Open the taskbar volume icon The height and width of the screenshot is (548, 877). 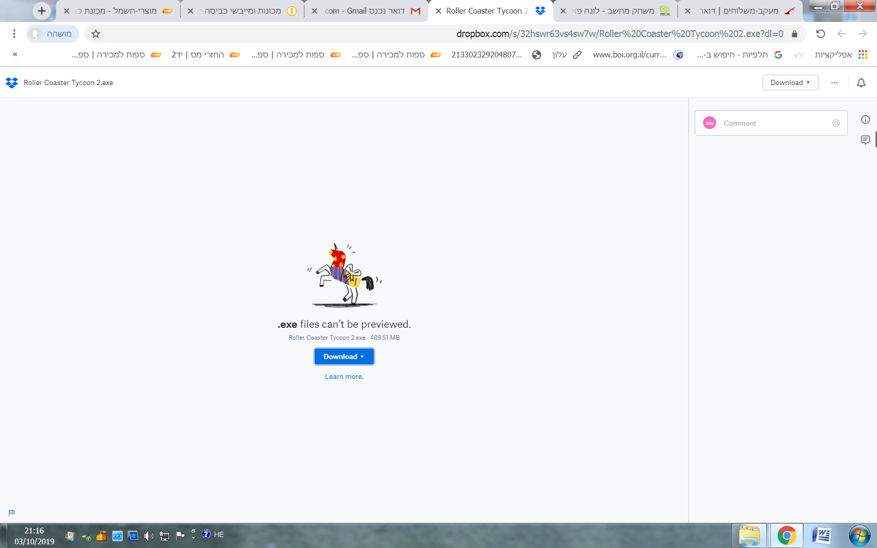[x=149, y=535]
